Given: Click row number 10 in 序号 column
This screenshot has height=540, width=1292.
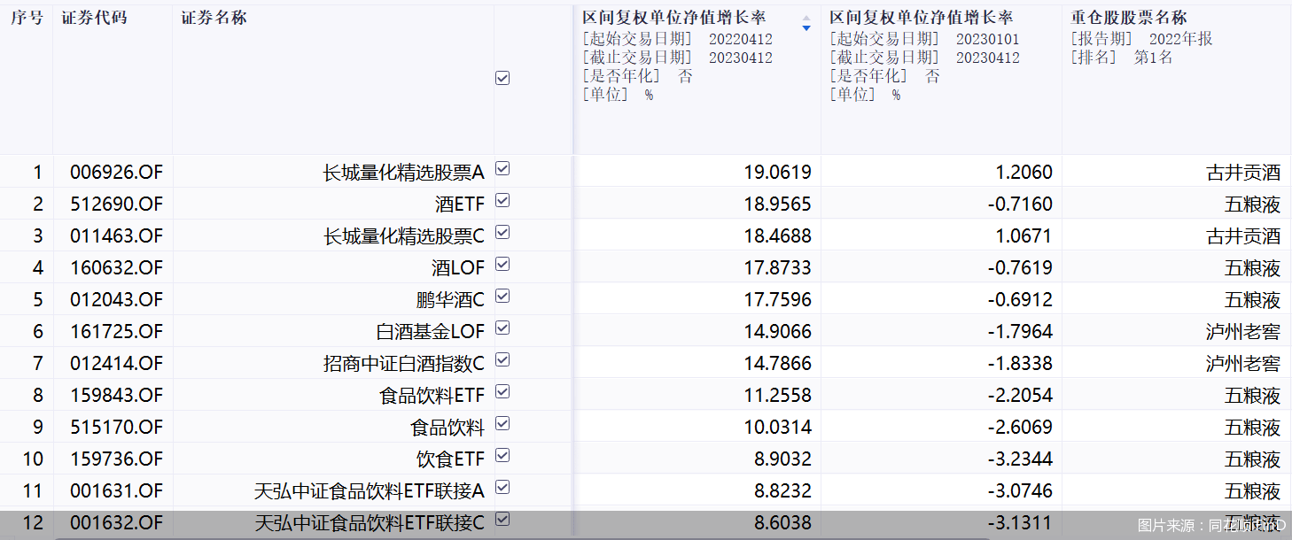Looking at the screenshot, I should (x=33, y=459).
